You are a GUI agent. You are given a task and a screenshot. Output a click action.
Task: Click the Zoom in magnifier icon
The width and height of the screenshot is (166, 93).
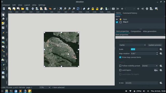pos(69,9)
